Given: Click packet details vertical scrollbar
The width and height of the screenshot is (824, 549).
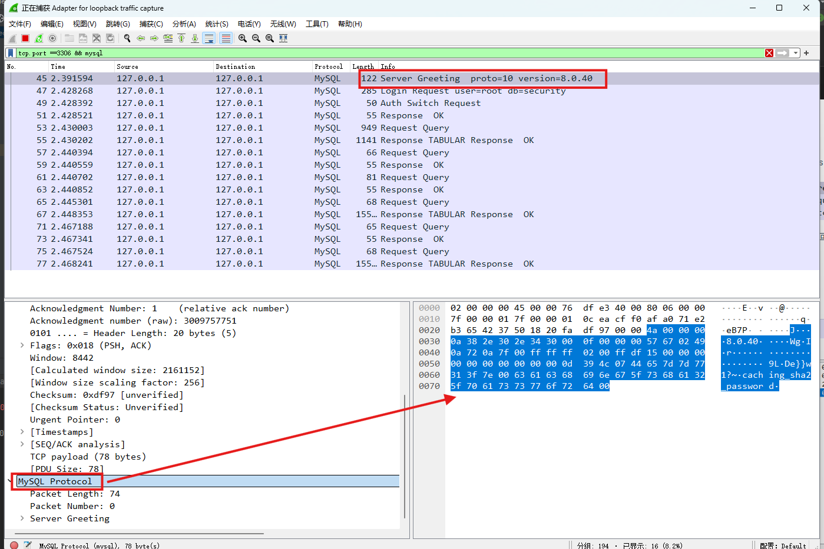Looking at the screenshot, I should 405,457.
